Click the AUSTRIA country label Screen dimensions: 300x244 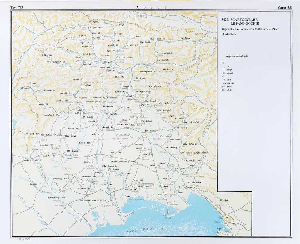(x=138, y=16)
